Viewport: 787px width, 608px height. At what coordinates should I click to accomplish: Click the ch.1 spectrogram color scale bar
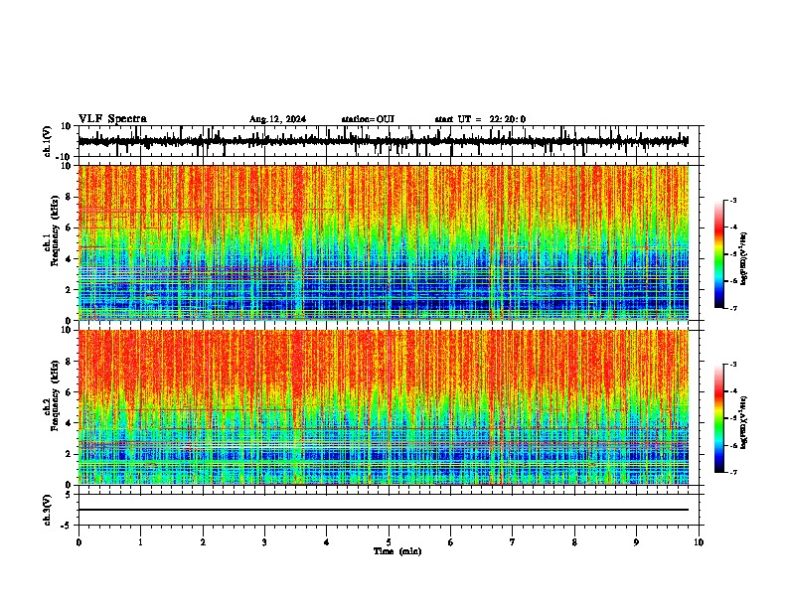718,254
